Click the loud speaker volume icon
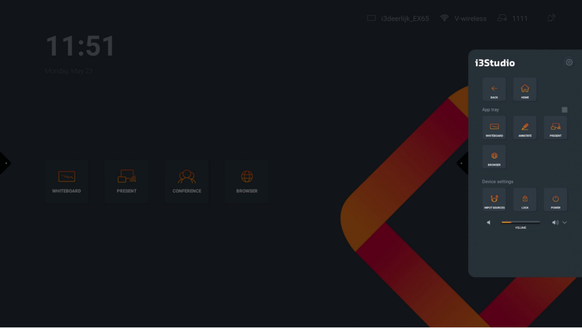Viewport: 582px width, 328px height. 555,223
